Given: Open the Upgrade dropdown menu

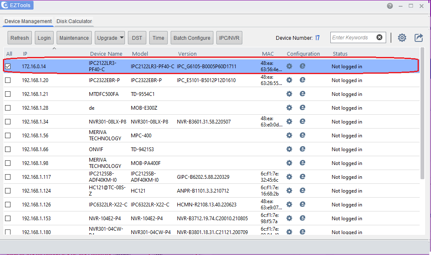Looking at the screenshot, I should coord(109,37).
